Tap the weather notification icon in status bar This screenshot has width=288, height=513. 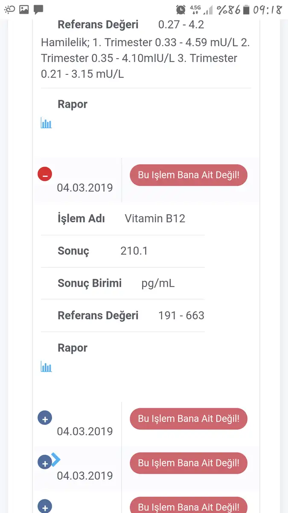pyautogui.click(x=10, y=9)
